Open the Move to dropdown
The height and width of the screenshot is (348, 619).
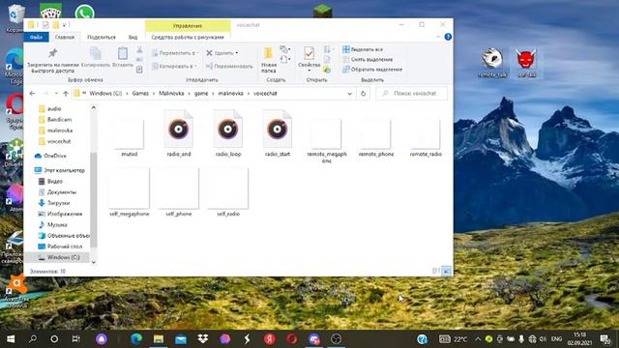tap(175, 53)
